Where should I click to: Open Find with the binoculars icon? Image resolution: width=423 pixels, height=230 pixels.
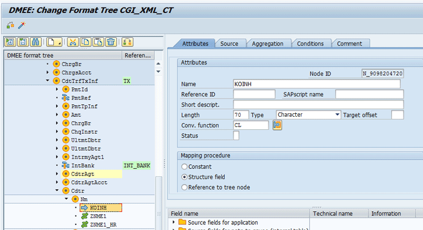35,42
